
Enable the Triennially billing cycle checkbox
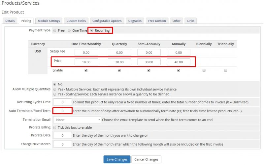point(225,70)
